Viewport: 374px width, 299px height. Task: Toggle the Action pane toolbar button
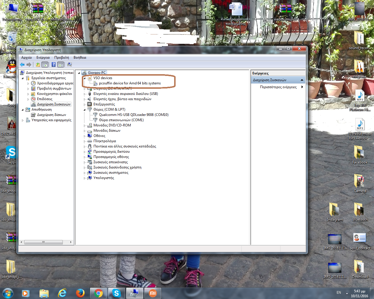point(61,65)
